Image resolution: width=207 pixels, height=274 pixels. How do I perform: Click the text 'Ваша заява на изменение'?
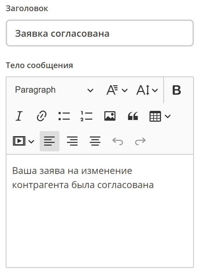tap(72, 170)
